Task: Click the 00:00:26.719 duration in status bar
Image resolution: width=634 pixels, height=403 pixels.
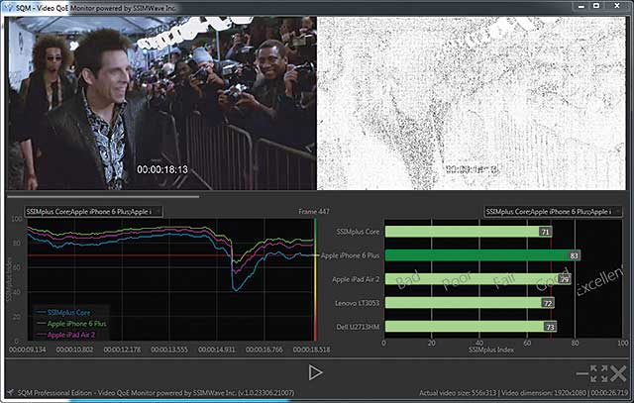Action: [607, 392]
